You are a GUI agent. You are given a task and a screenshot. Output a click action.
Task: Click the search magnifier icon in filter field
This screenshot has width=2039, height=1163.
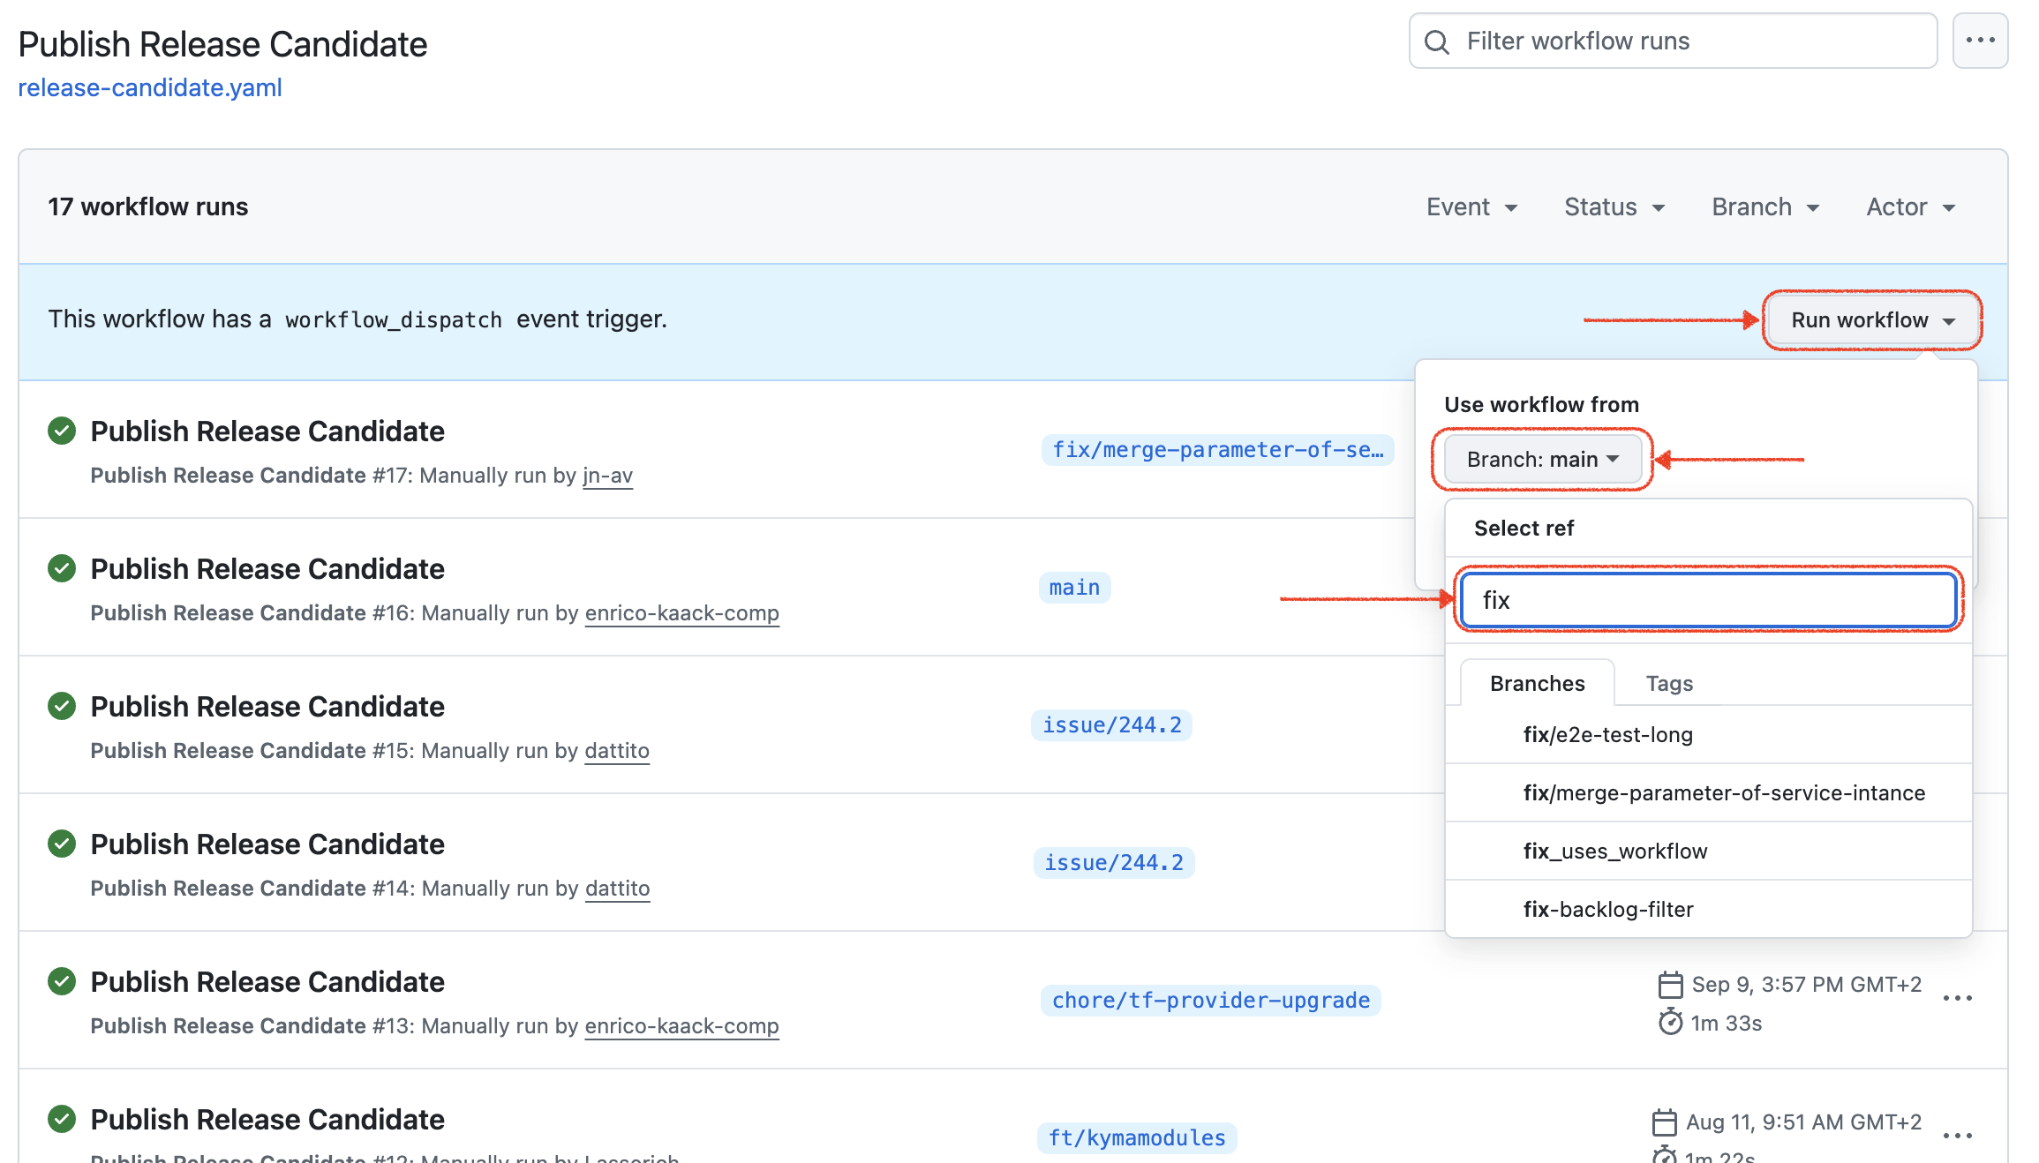coord(1437,41)
